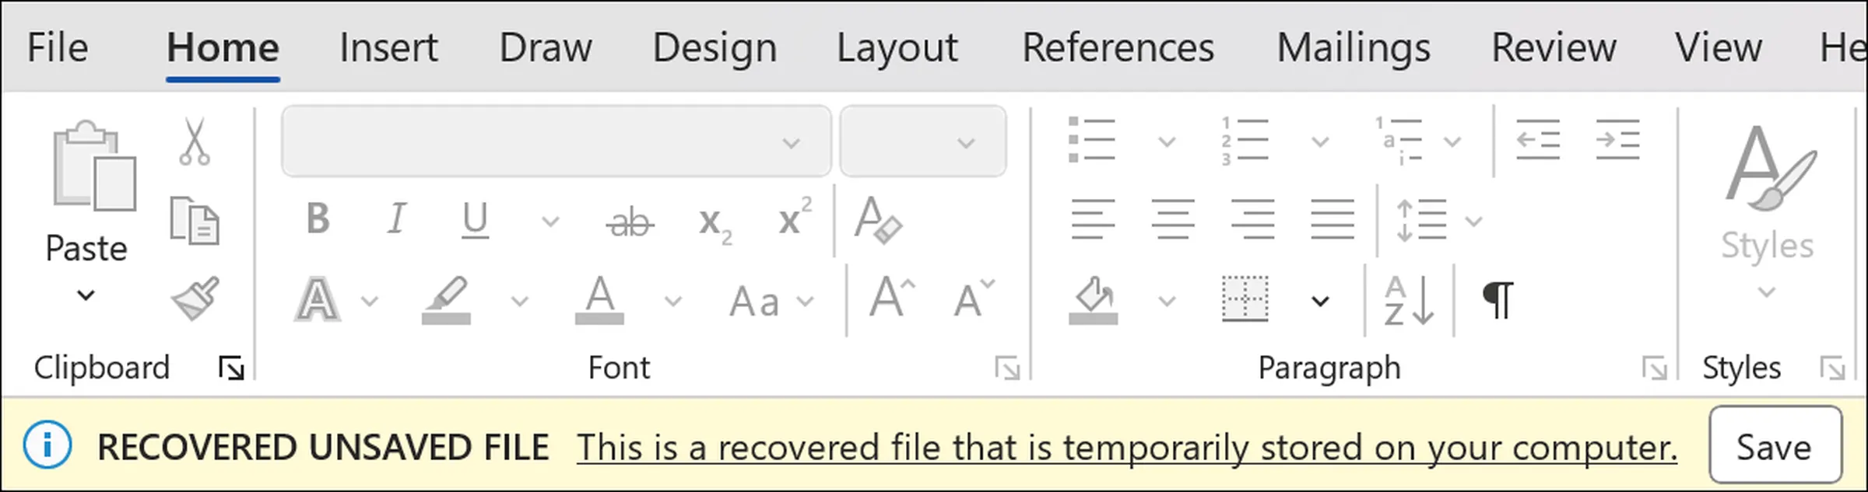
Task: Toggle Bold formatting
Action: click(x=318, y=219)
